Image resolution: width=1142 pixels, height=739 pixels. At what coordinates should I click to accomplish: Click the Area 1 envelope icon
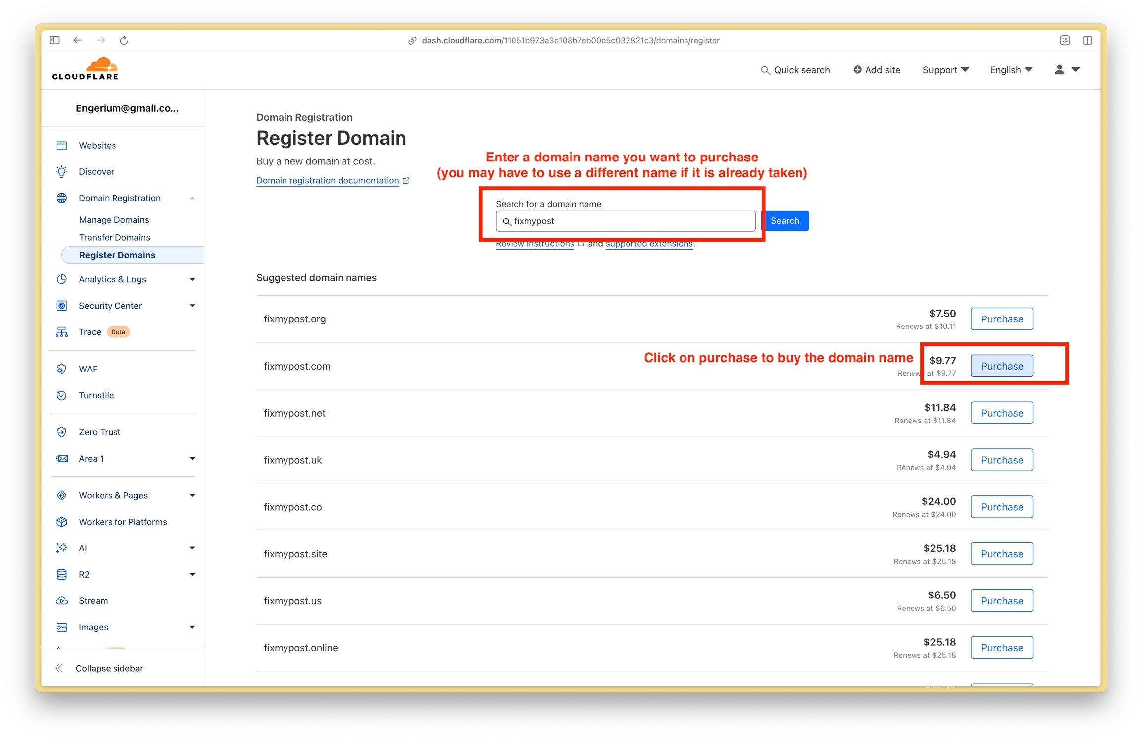[61, 458]
